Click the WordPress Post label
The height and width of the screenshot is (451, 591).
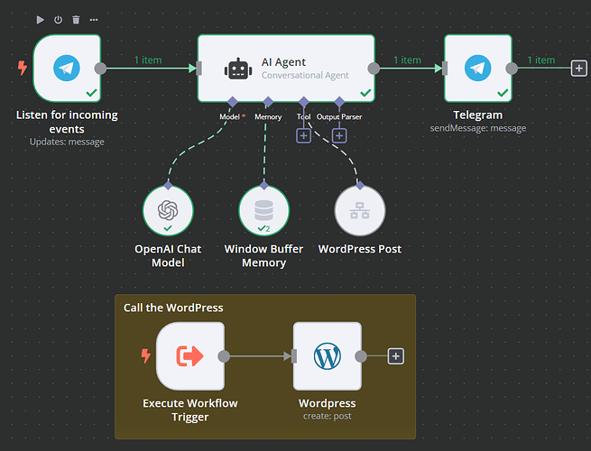(x=360, y=249)
